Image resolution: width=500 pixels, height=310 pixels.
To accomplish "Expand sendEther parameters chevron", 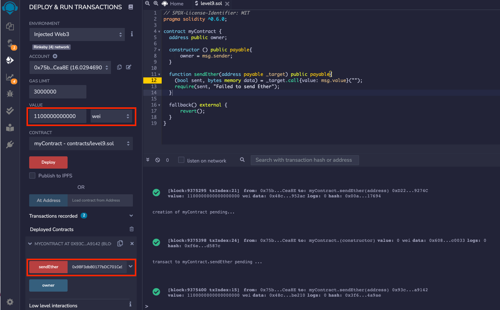I will [x=131, y=266].
